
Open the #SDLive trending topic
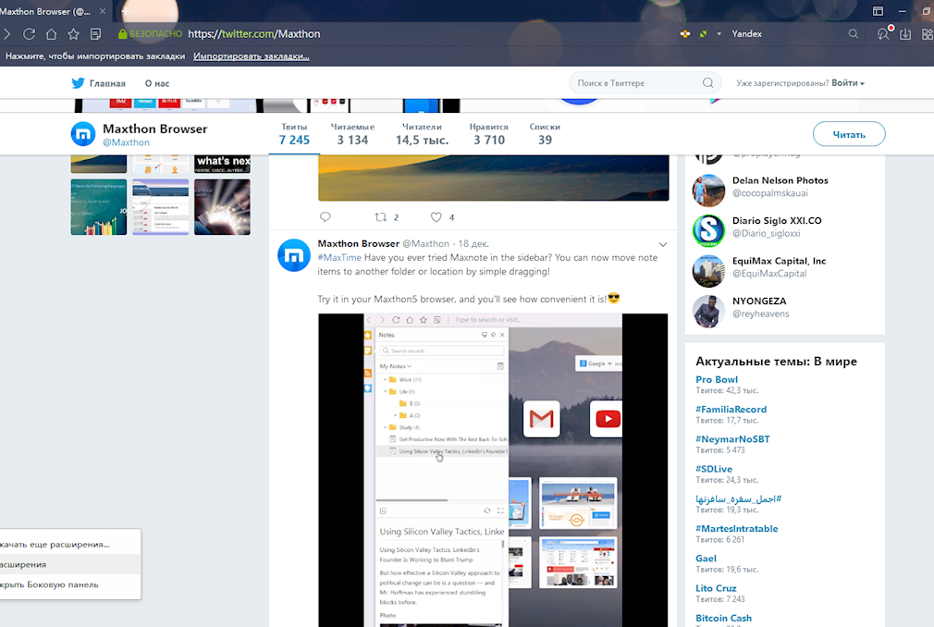714,469
